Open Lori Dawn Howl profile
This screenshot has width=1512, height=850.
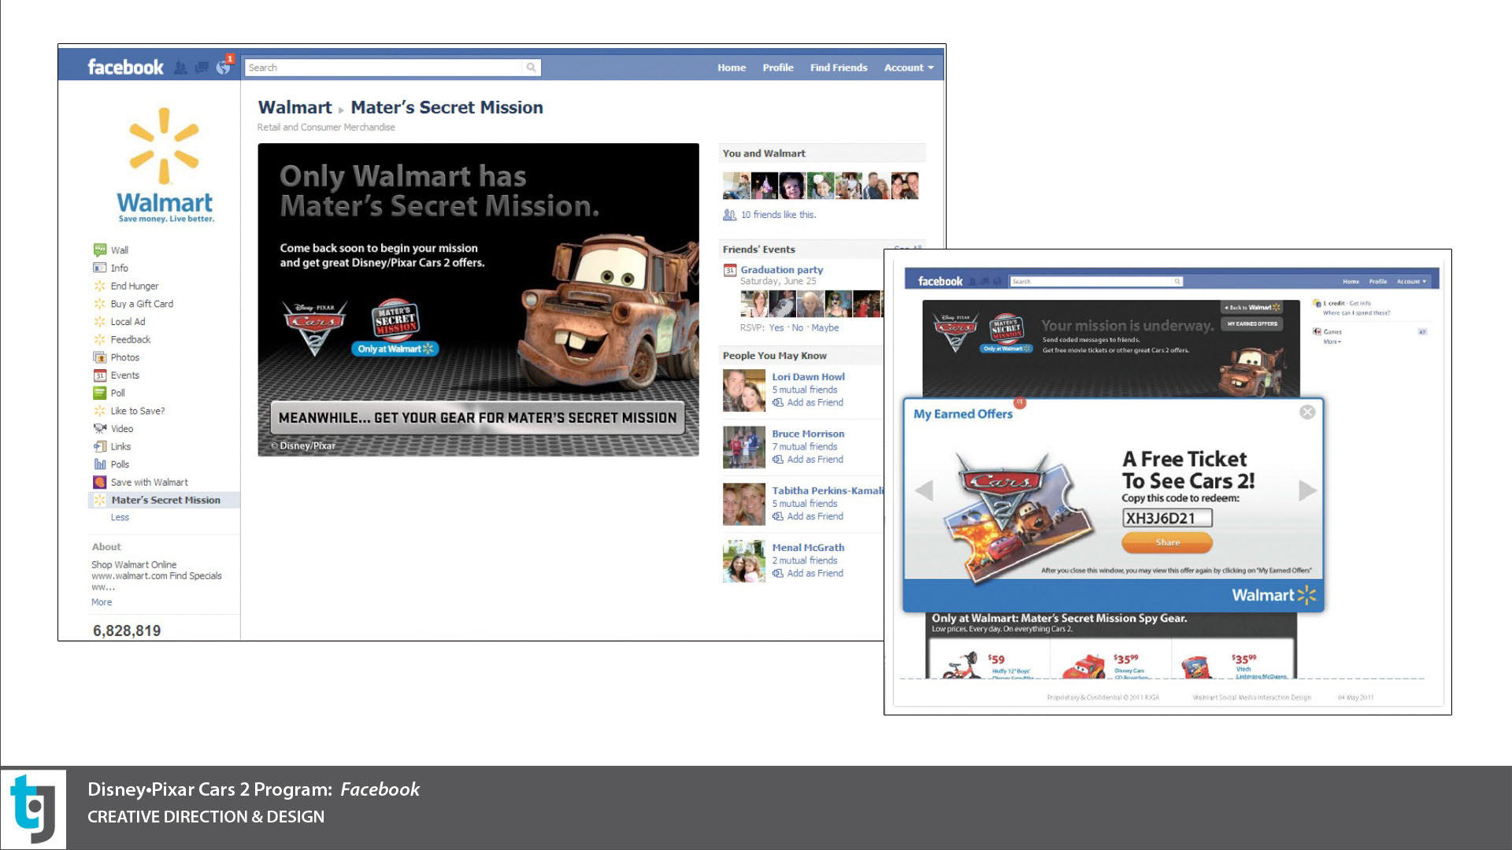pyautogui.click(x=808, y=377)
